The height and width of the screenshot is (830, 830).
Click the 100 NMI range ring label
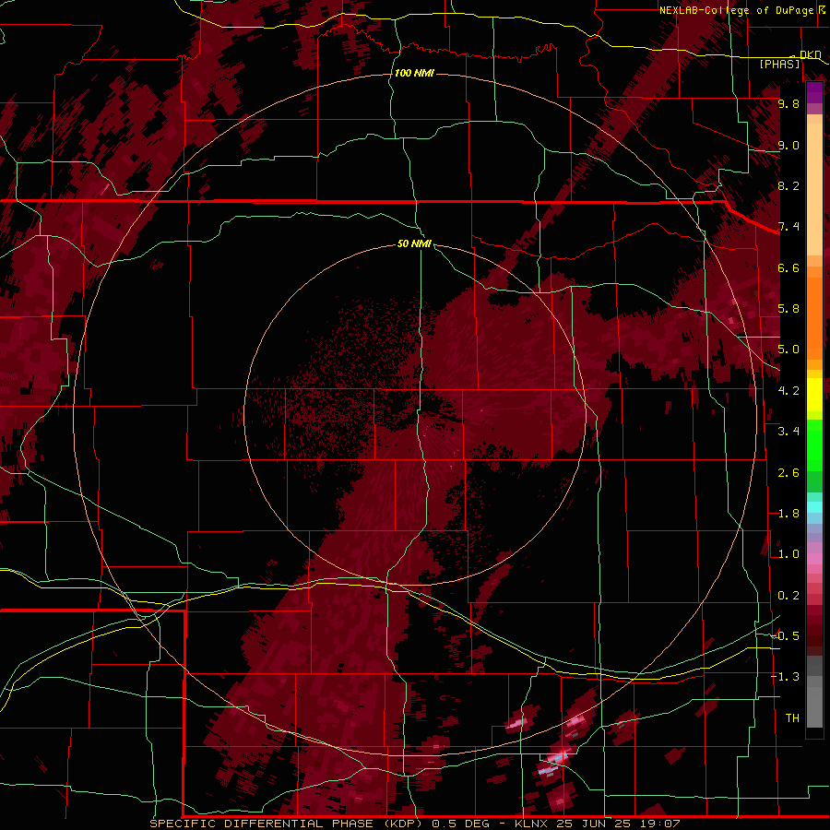(x=414, y=73)
